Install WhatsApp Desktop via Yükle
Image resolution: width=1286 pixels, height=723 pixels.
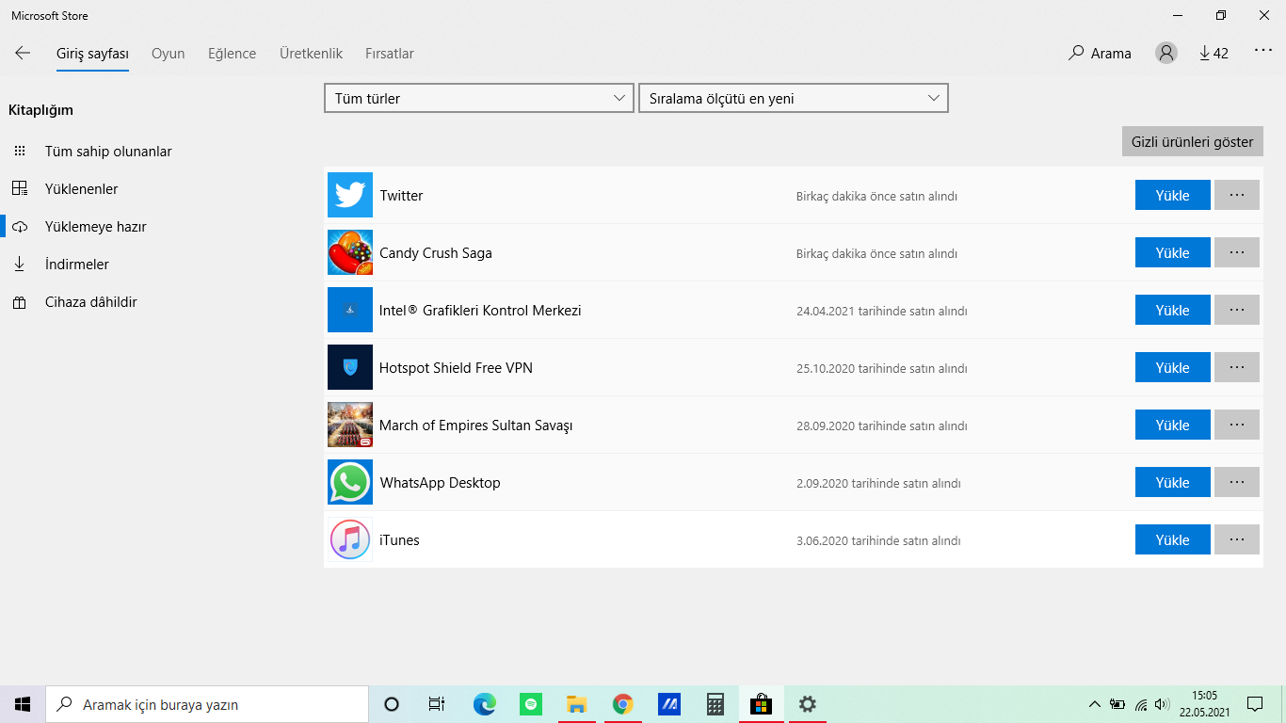coord(1173,482)
